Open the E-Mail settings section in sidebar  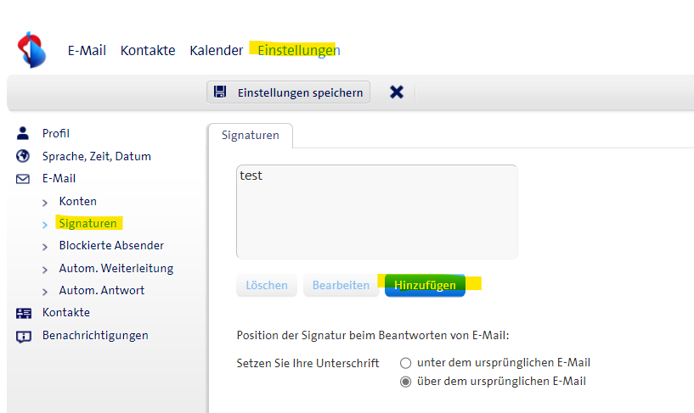click(x=59, y=178)
